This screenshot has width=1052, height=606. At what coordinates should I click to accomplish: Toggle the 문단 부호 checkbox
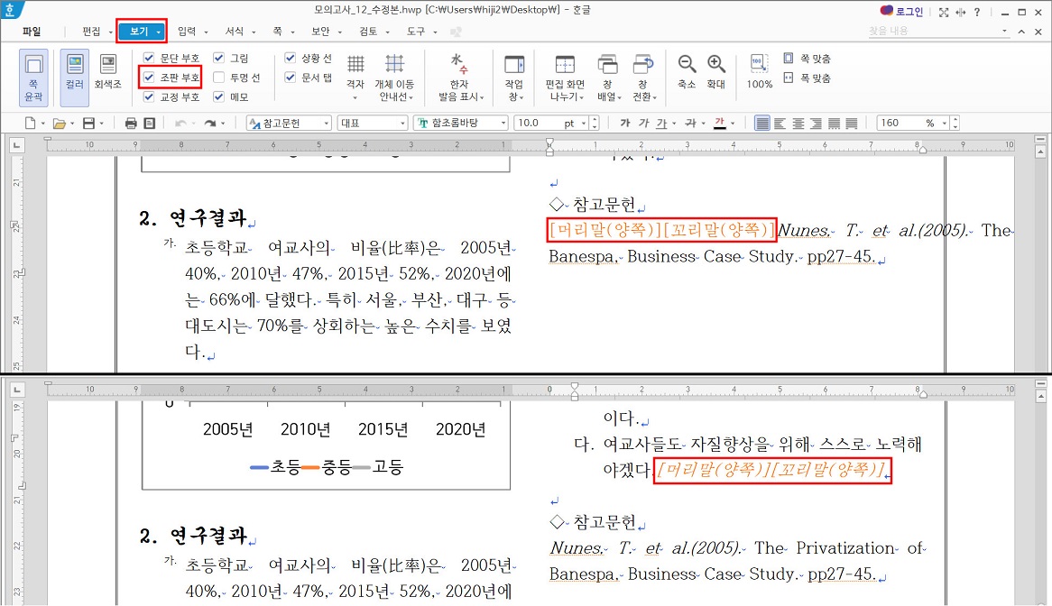point(149,59)
